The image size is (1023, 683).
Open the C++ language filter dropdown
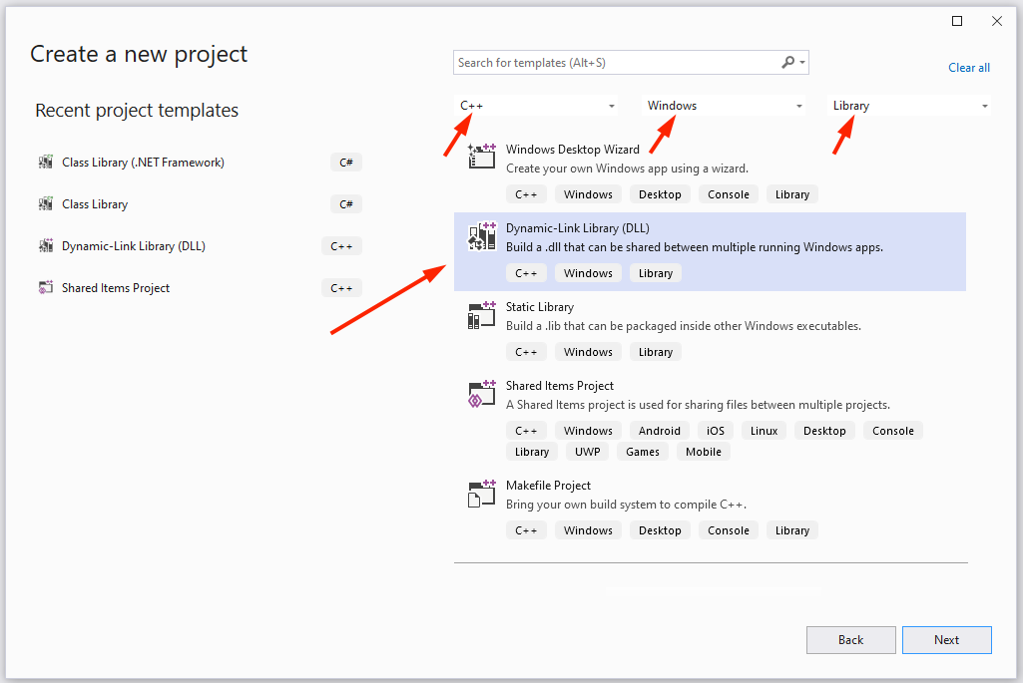tap(536, 106)
